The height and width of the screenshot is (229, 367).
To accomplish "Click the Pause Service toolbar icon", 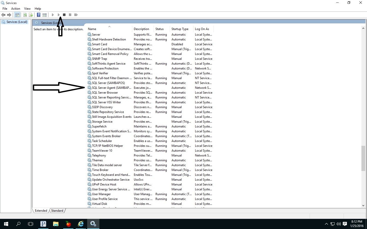I will [70, 15].
